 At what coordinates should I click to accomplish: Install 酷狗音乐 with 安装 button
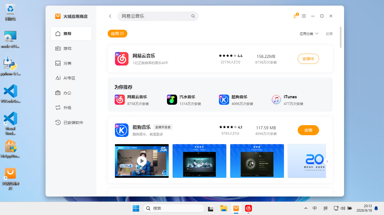308,130
